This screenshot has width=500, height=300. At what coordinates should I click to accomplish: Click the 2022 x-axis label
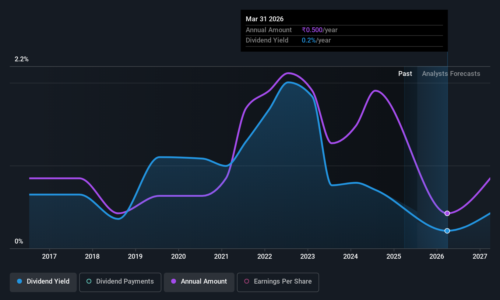click(265, 257)
